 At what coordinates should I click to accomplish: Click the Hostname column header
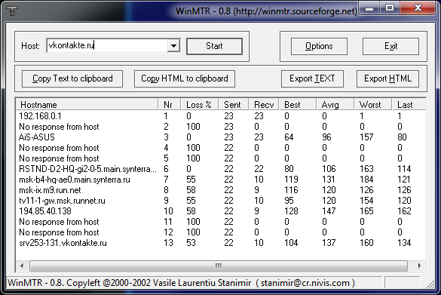tap(87, 105)
